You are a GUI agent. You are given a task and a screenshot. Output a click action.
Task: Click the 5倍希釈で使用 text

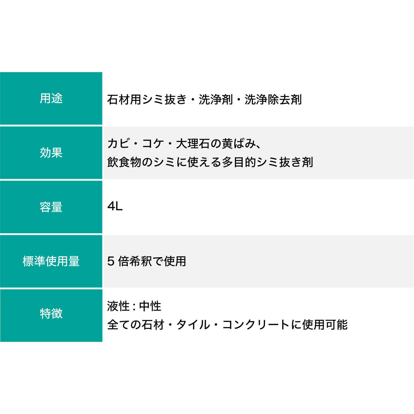[x=147, y=261]
